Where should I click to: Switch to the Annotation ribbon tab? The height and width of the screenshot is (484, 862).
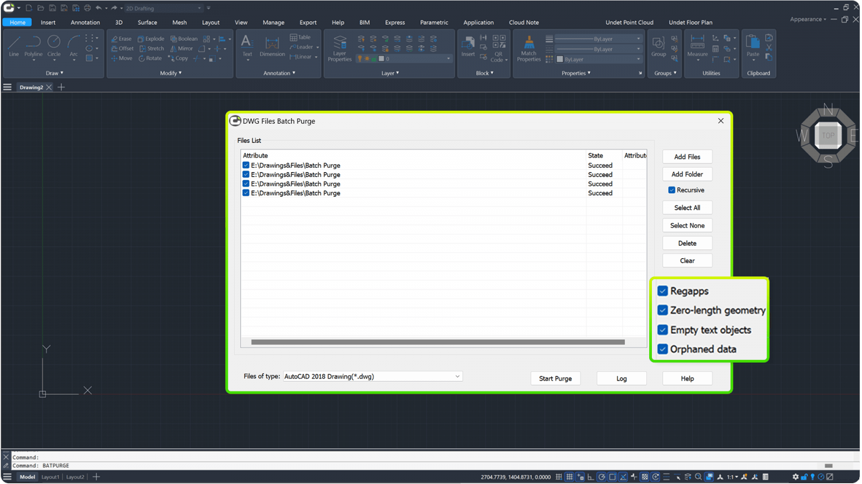coord(85,23)
